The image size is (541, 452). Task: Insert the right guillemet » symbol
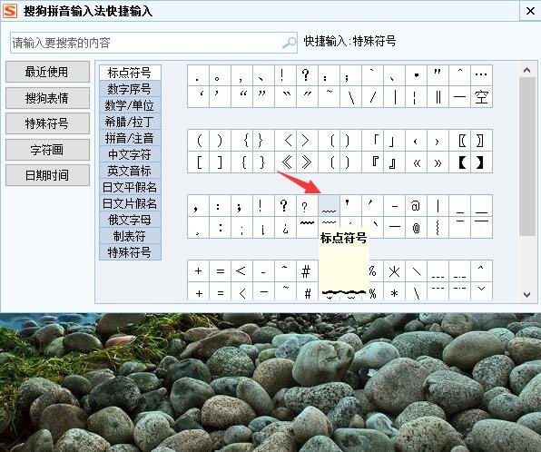[438, 162]
